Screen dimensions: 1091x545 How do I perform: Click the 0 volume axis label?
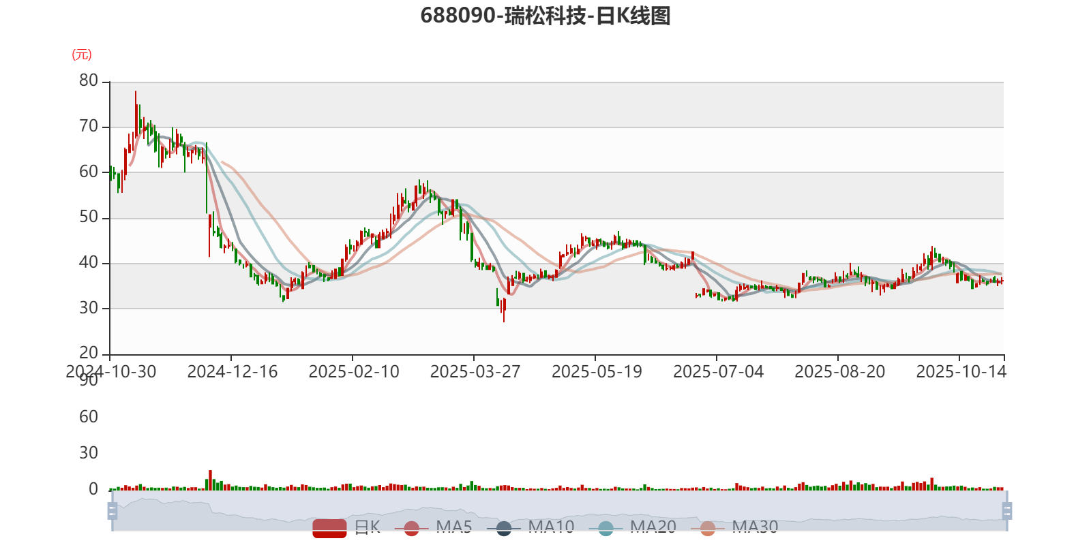coord(93,489)
